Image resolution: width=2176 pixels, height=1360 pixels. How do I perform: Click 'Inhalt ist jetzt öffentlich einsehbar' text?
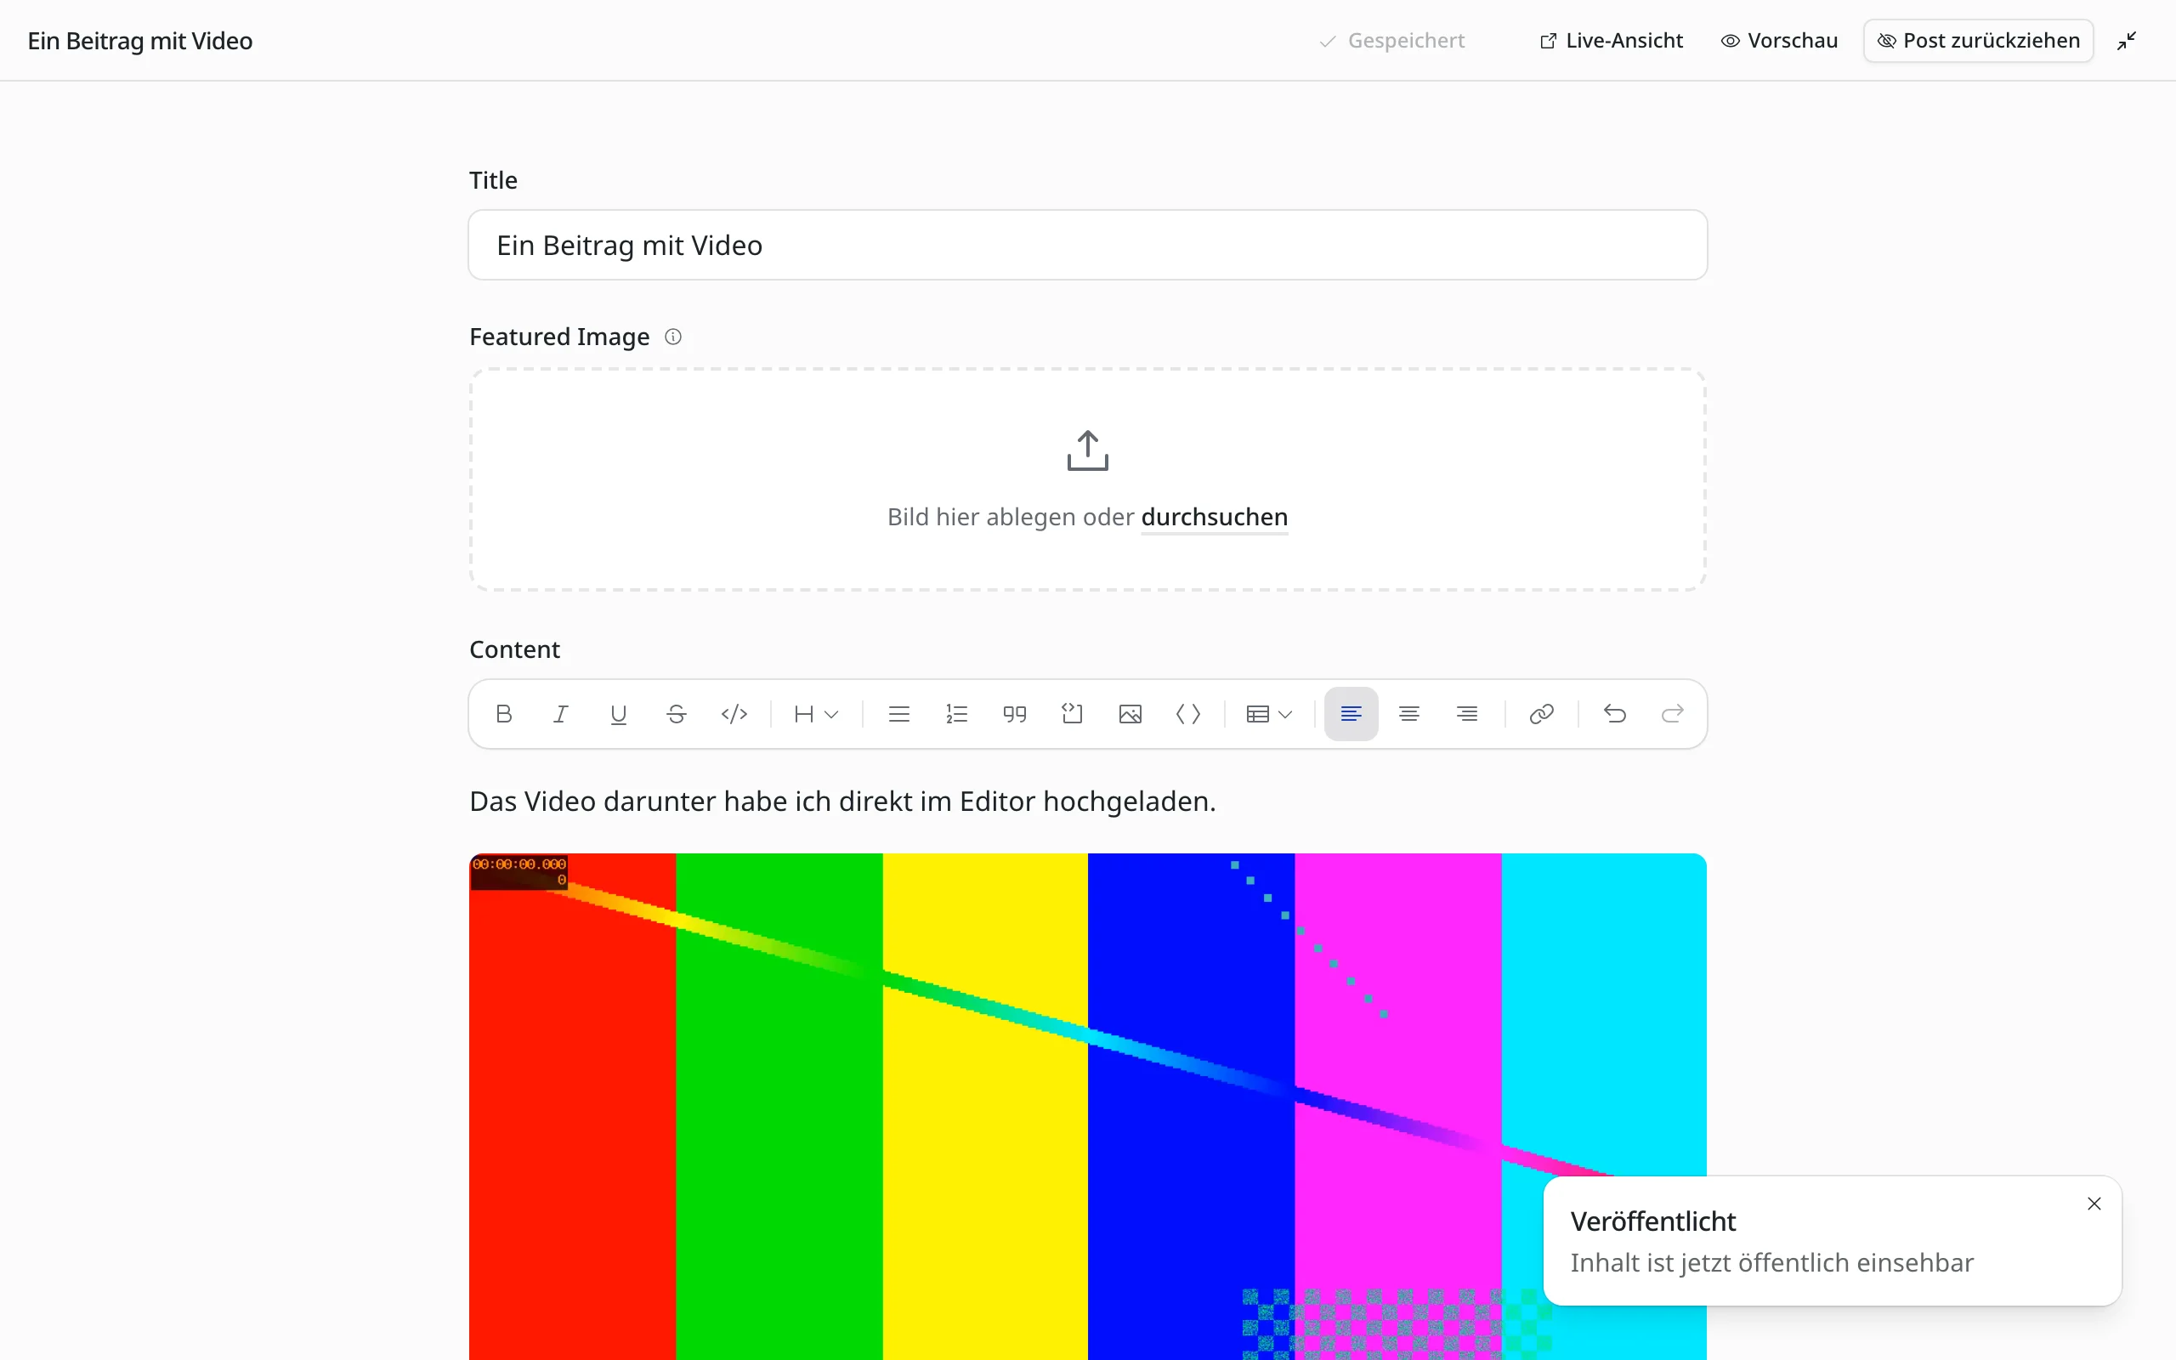1771,1263
